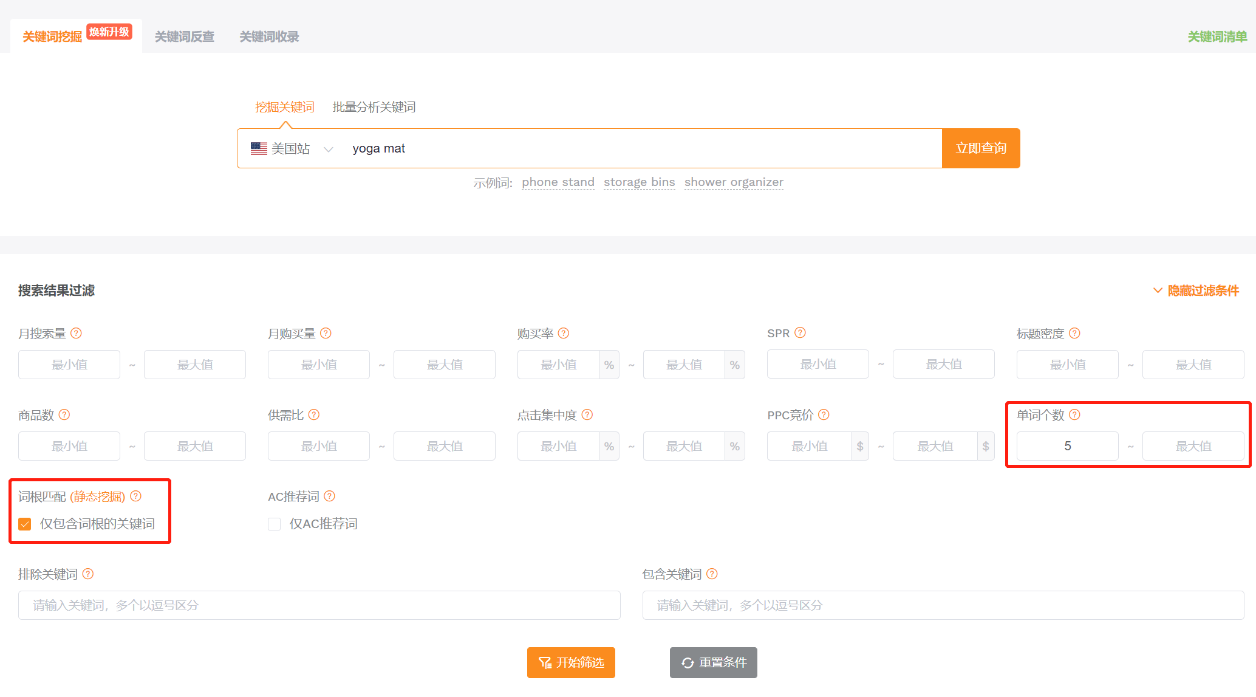1256x697 pixels.
Task: Open the 关键词收录 tab
Action: (x=269, y=36)
